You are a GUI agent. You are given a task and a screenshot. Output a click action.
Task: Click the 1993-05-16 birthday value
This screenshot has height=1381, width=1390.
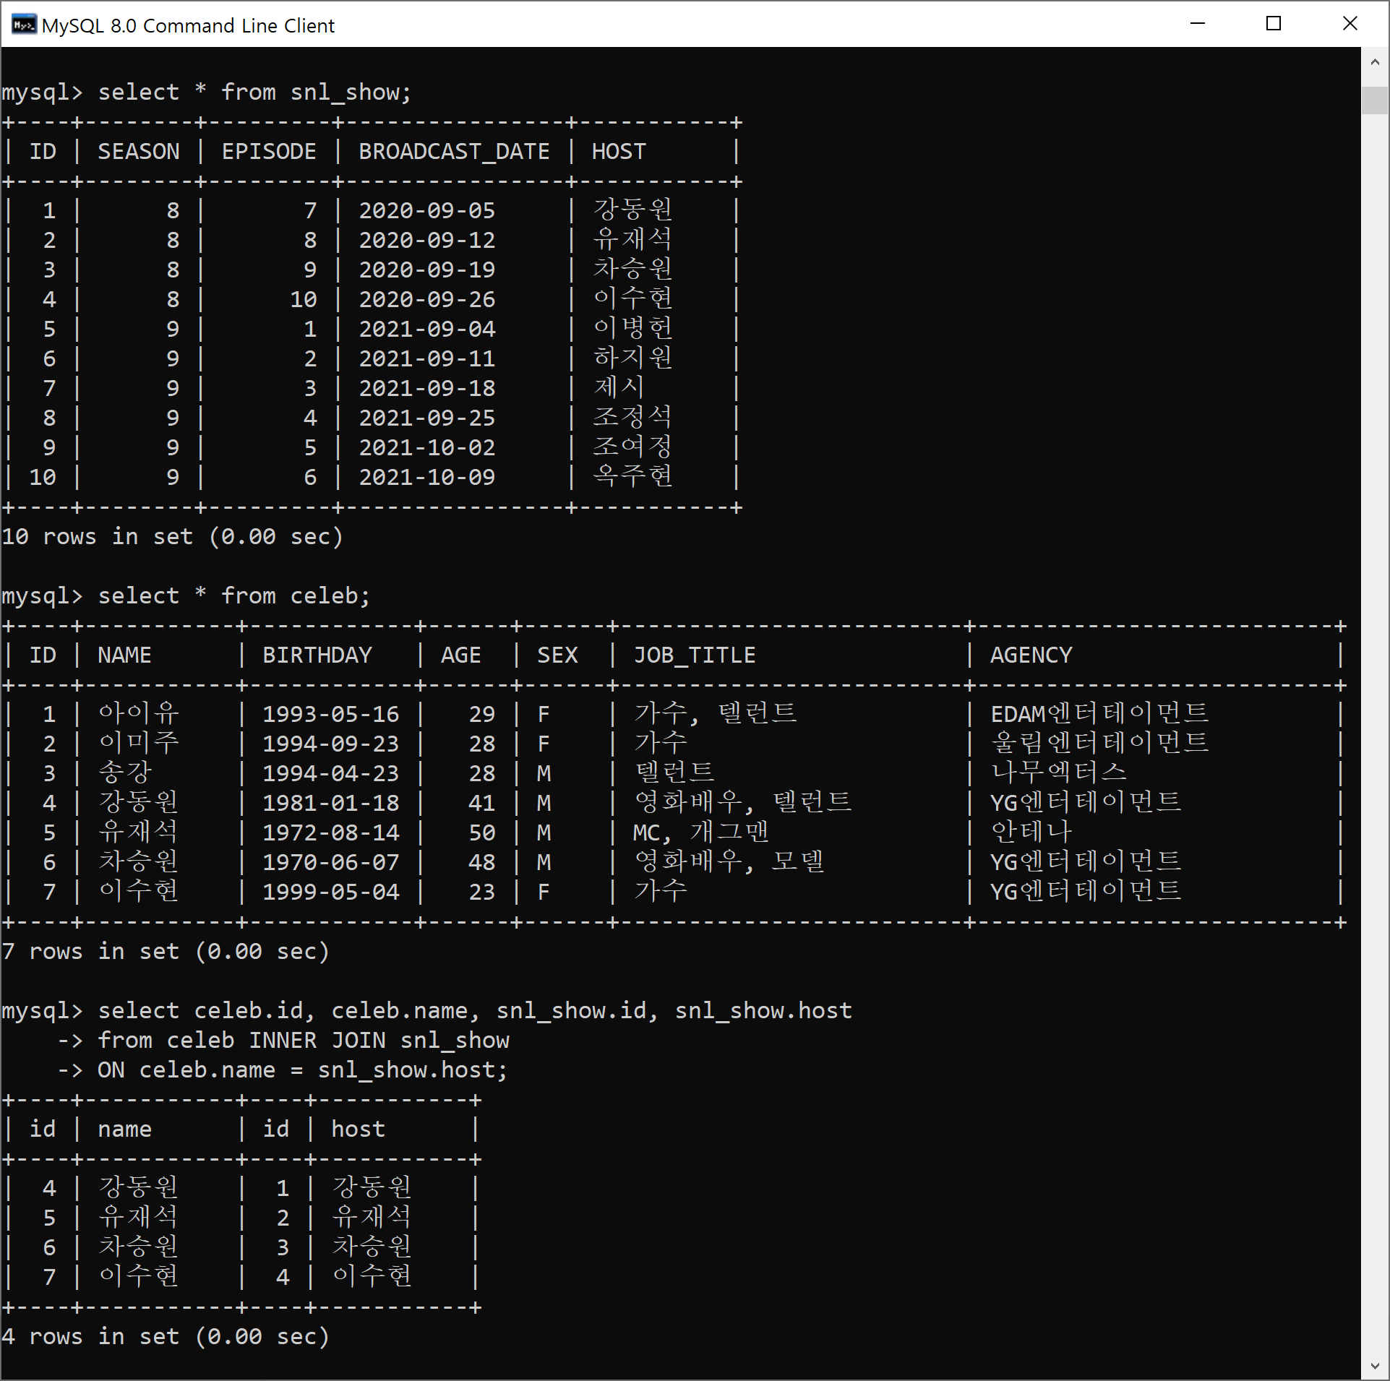click(330, 715)
